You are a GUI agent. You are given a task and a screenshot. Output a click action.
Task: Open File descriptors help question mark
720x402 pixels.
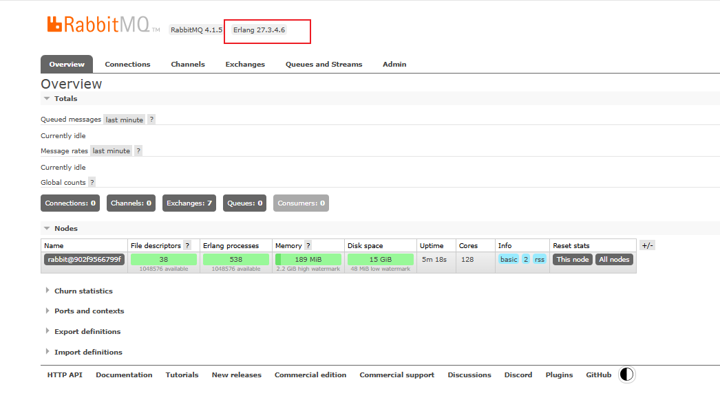pyautogui.click(x=187, y=246)
